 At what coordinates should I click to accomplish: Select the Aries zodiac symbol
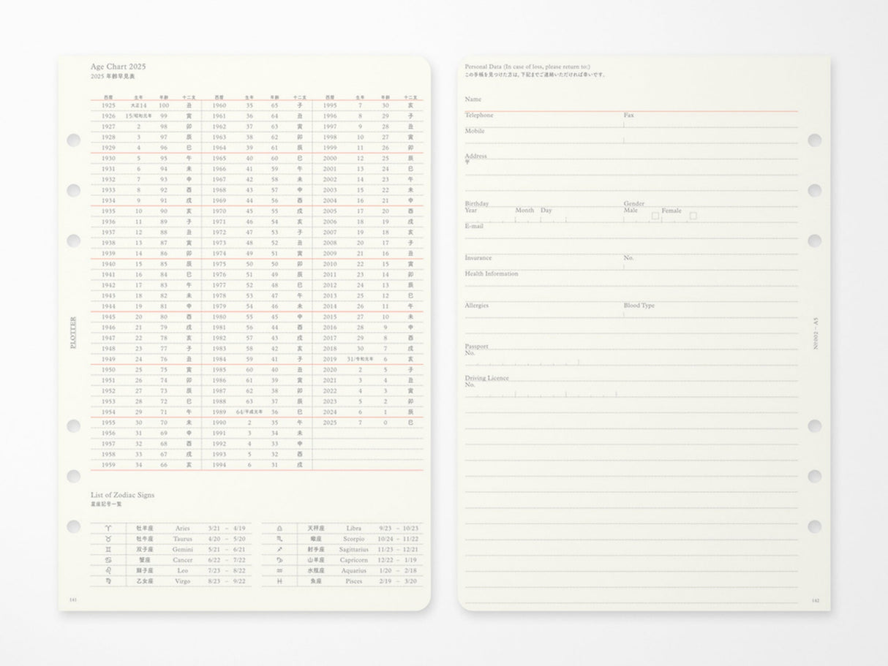107,529
